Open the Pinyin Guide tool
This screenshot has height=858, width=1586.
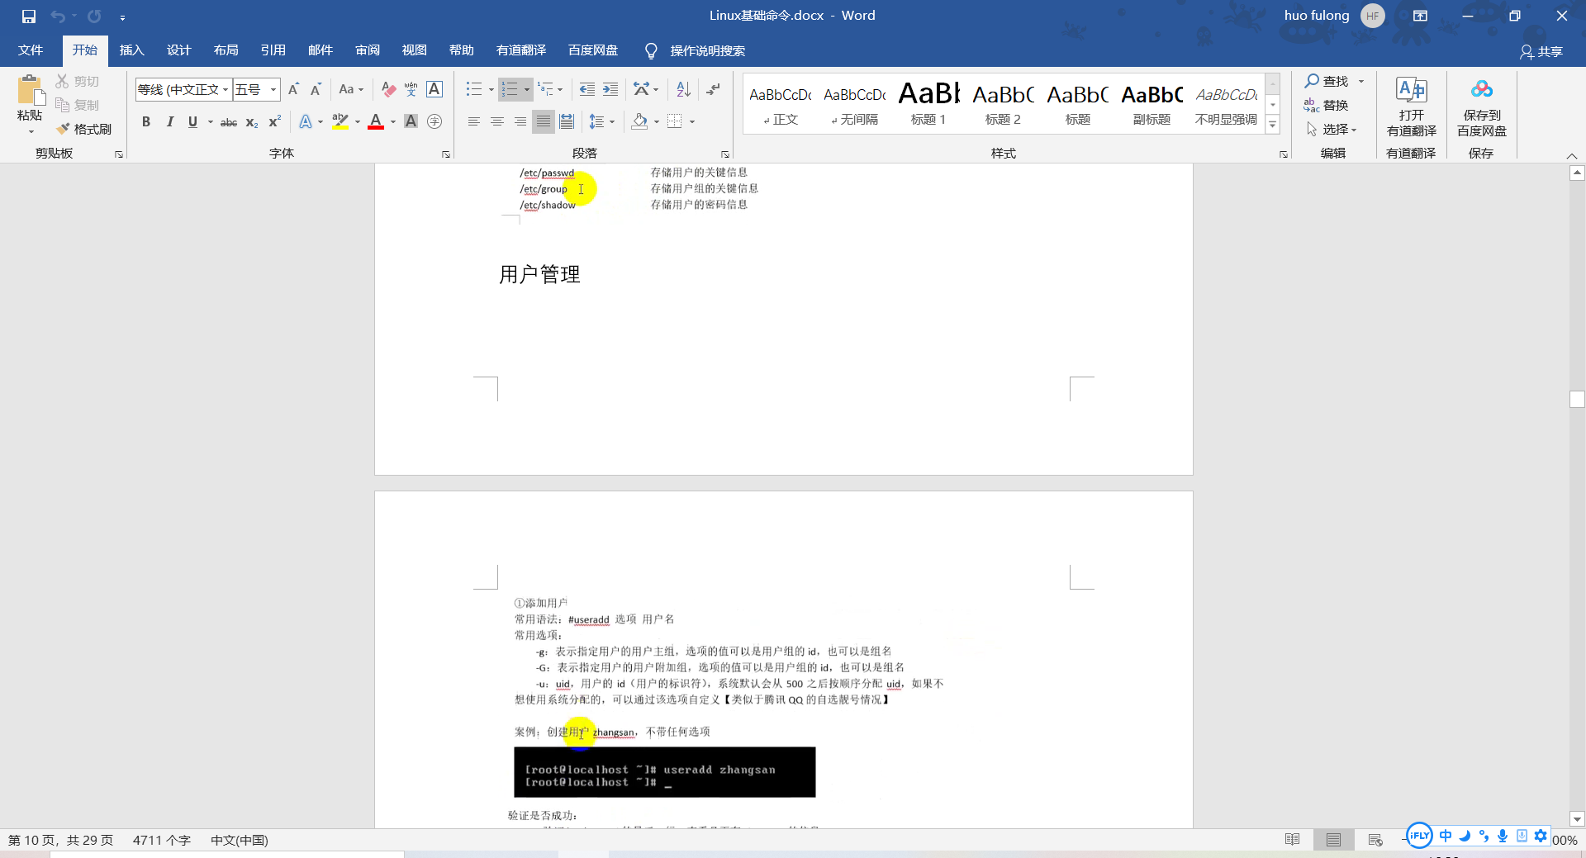tap(411, 88)
